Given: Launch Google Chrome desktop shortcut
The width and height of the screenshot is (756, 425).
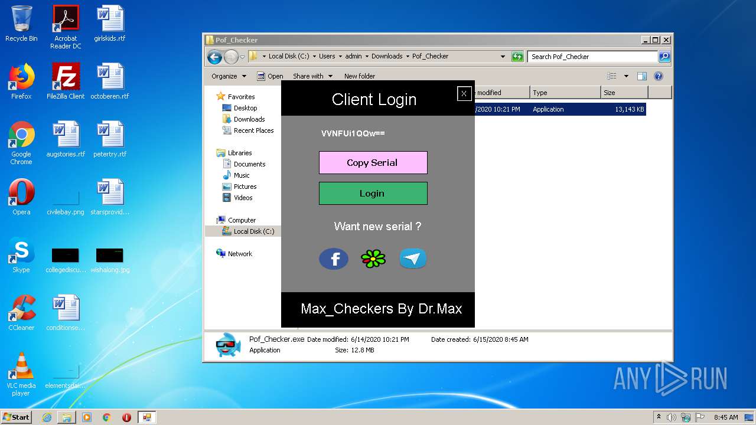Looking at the screenshot, I should 21,143.
